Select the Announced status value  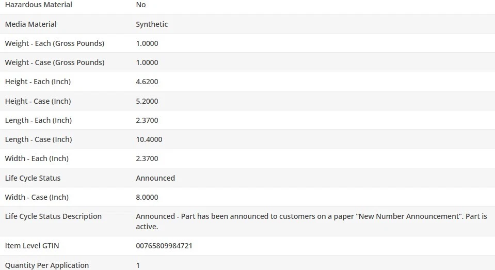[155, 178]
